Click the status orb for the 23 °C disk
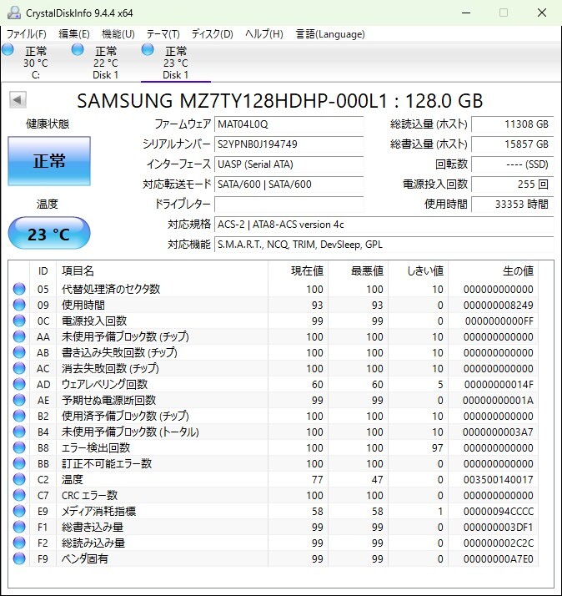This screenshot has width=562, height=596. [x=148, y=49]
